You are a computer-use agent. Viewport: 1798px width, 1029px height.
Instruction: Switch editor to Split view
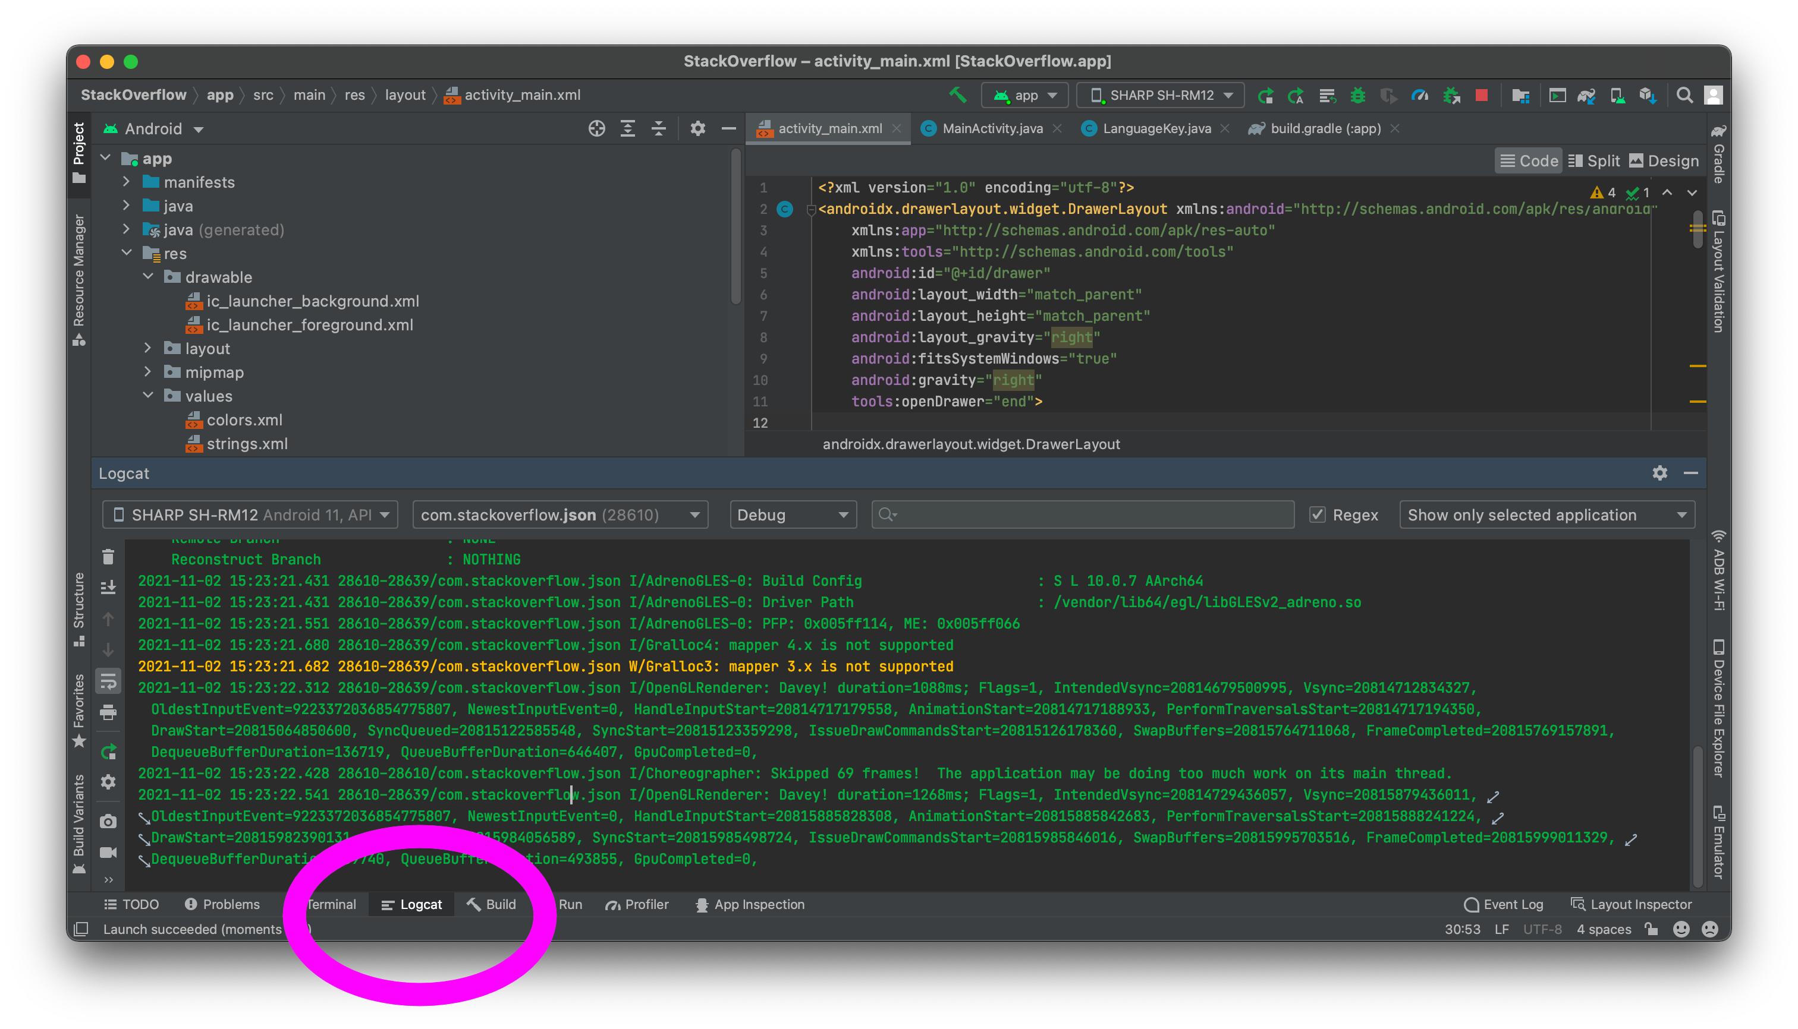pos(1593,161)
